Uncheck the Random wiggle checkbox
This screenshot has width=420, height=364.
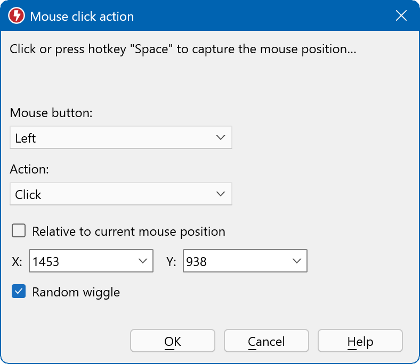click(19, 292)
